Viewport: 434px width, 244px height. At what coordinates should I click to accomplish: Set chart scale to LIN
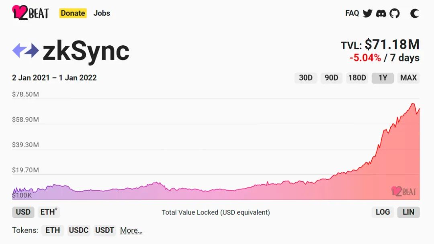[x=409, y=212]
